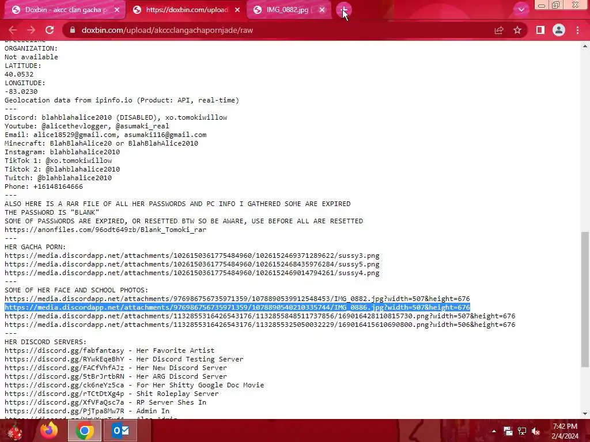Open the Chrome side panel
Image resolution: width=590 pixels, height=442 pixels.
pos(540,30)
